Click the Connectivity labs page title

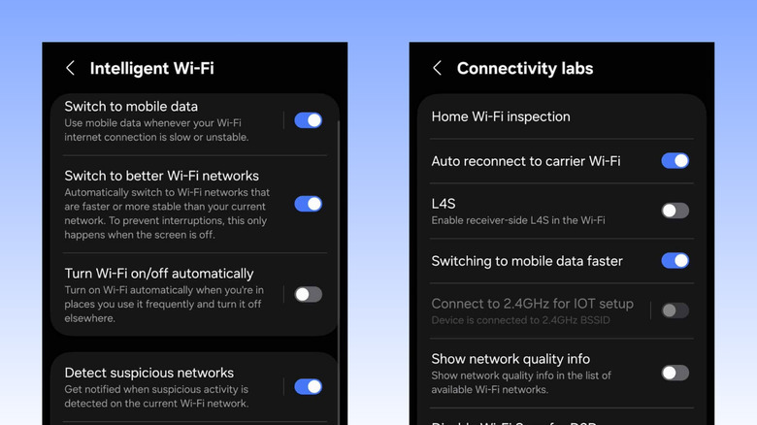[x=524, y=68]
